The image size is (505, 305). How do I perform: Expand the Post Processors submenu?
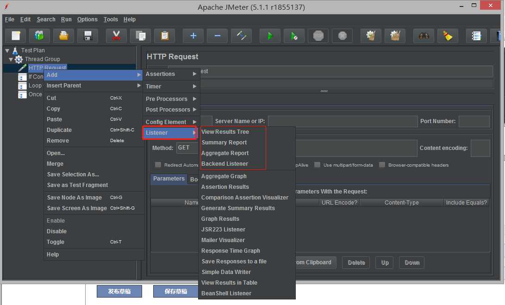click(x=170, y=110)
